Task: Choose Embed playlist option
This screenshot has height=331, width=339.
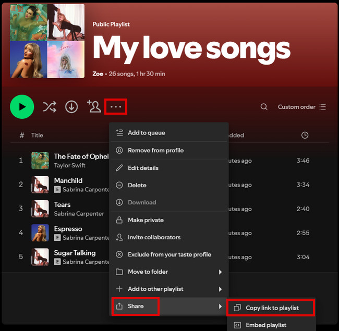Action: 271,325
